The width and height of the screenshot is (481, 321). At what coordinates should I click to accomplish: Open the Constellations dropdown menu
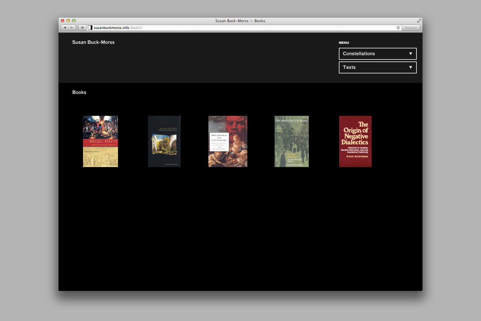(x=378, y=54)
